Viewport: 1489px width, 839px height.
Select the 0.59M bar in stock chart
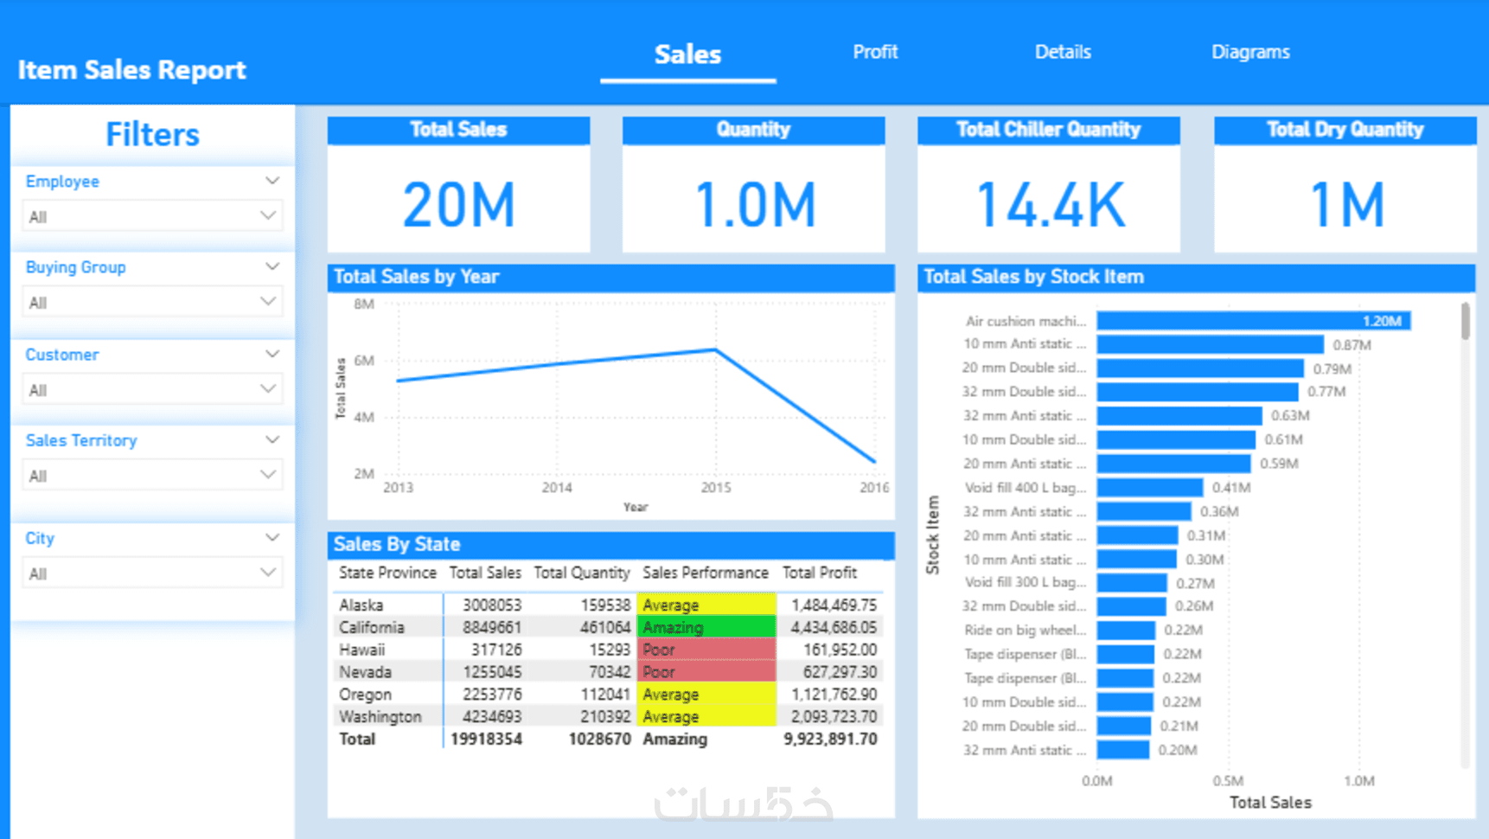point(1174,464)
